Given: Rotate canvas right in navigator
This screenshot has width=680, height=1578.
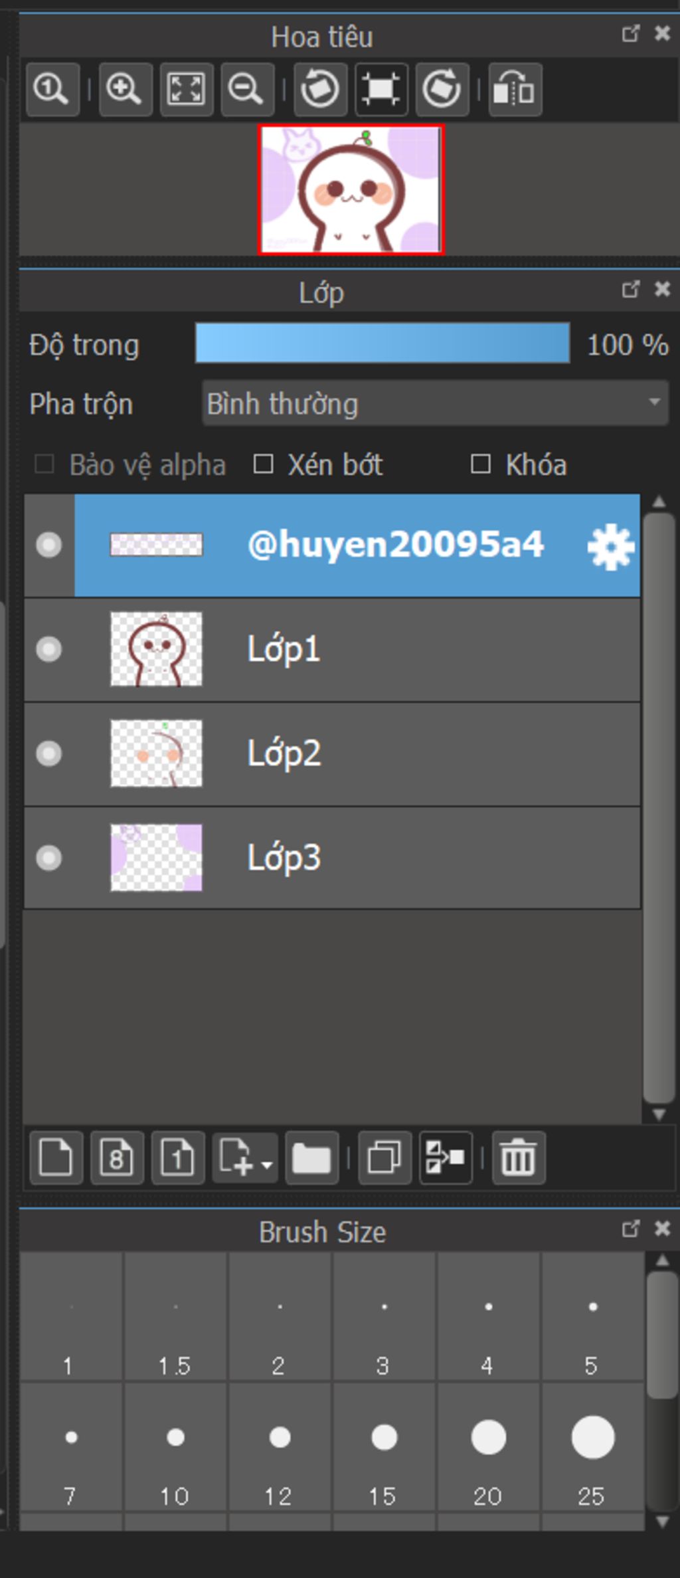Looking at the screenshot, I should (442, 90).
